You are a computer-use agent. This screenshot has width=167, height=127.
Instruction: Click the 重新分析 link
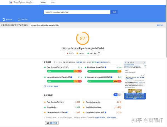(x=160, y=25)
